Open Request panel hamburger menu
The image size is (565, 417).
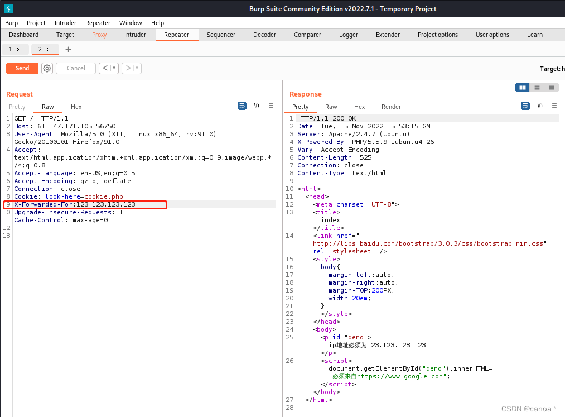tap(271, 106)
